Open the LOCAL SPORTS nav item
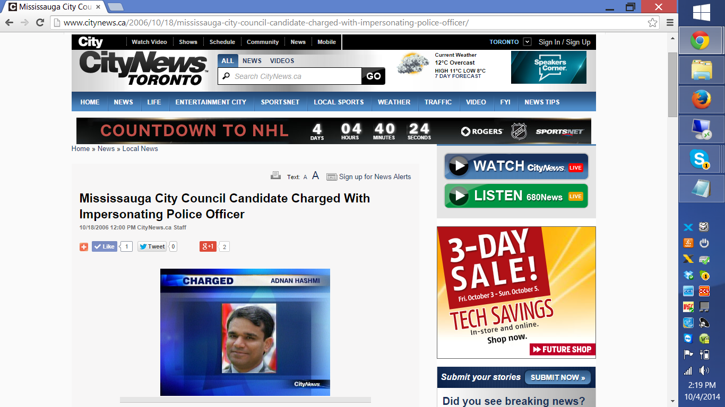The image size is (725, 407). pyautogui.click(x=339, y=102)
